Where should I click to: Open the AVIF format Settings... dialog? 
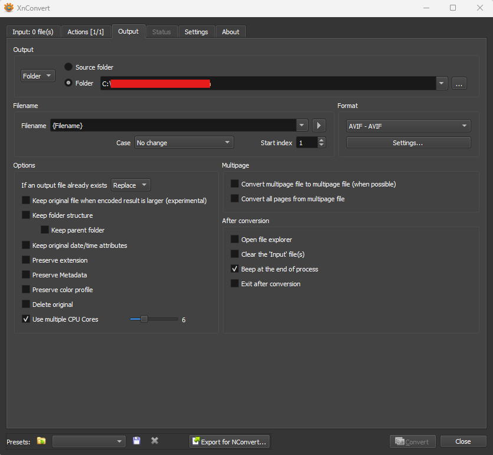coord(407,142)
